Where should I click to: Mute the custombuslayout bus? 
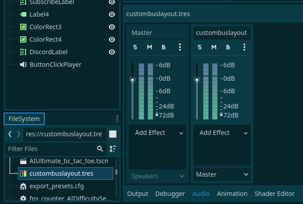coord(214,47)
